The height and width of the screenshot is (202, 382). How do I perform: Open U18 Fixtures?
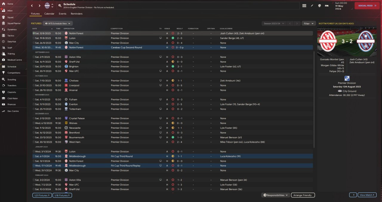[62, 195]
